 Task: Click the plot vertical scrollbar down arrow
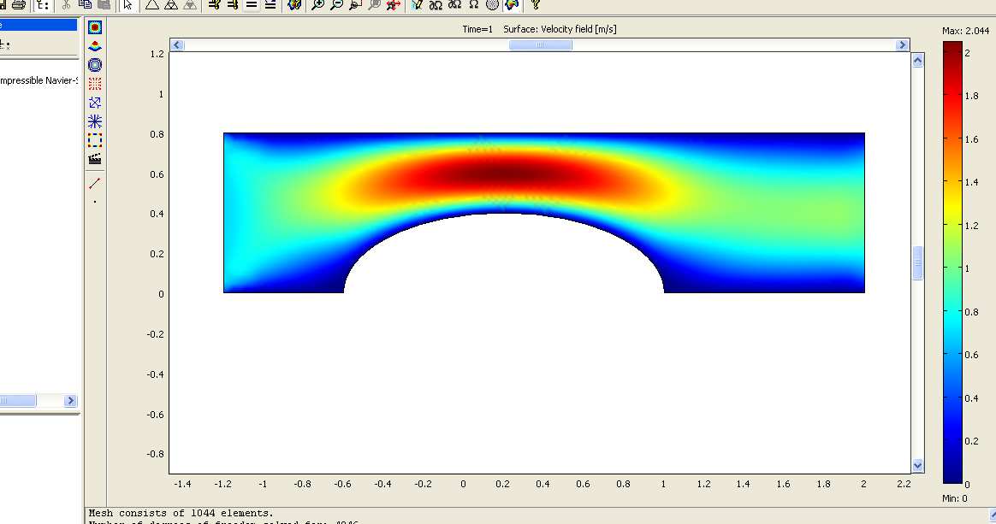click(918, 466)
